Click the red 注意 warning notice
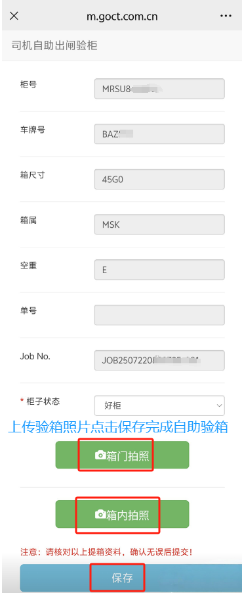Image resolution: width=242 pixels, height=593 pixels. pyautogui.click(x=107, y=552)
